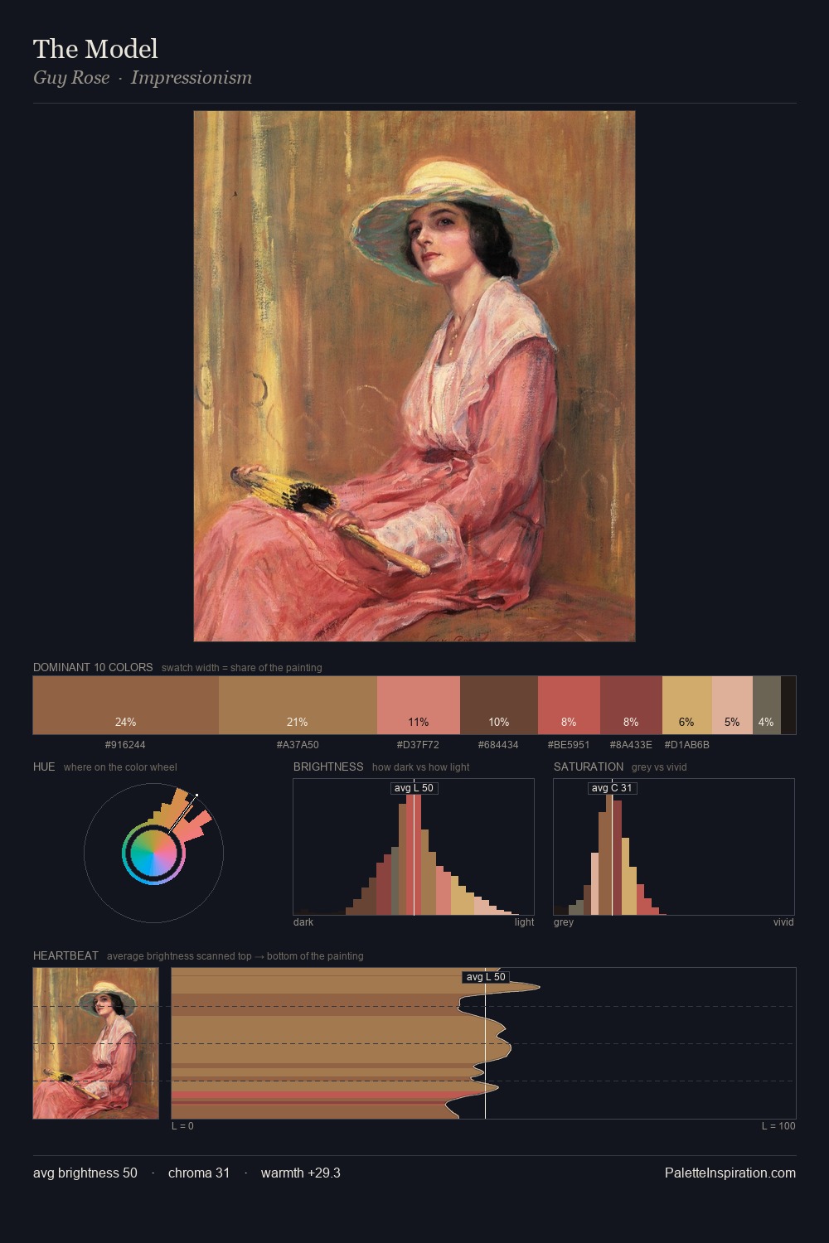Image resolution: width=829 pixels, height=1243 pixels.
Task: Click the small painting thumbnail in Heartbeat section
Action: 95,1043
